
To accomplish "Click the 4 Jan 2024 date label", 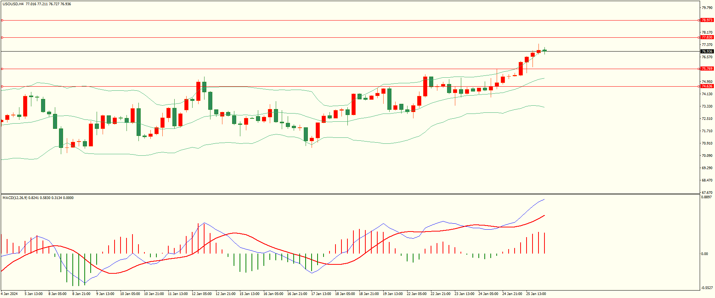I will point(9,294).
